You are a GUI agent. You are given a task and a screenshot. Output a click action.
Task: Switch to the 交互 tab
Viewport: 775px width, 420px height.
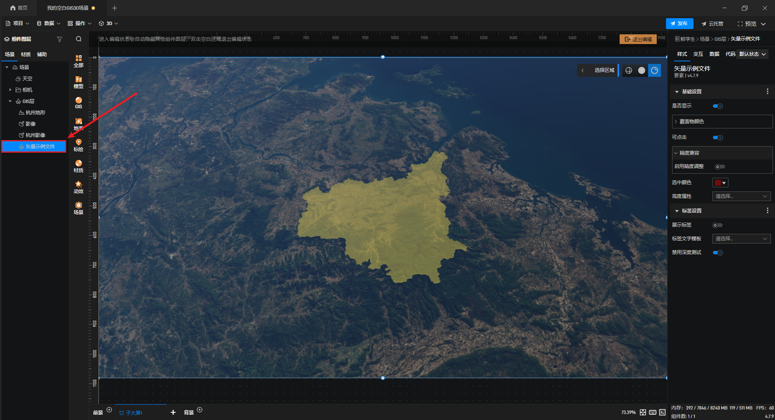point(698,54)
